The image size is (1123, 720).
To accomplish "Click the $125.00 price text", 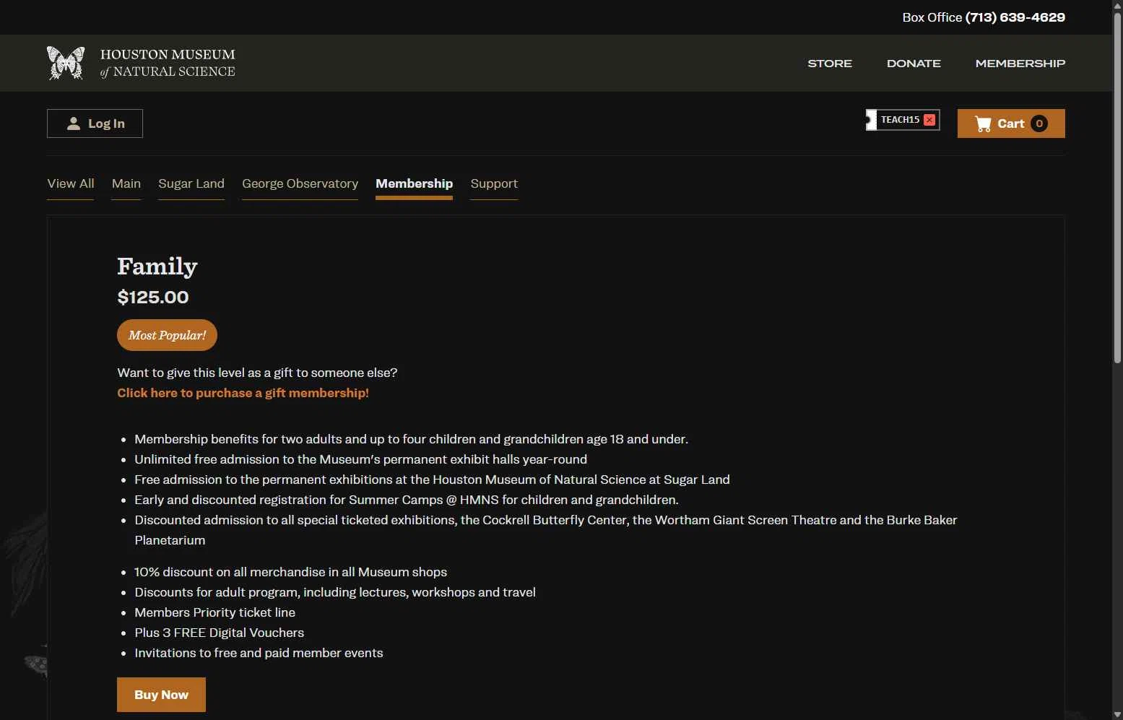I will tap(153, 297).
